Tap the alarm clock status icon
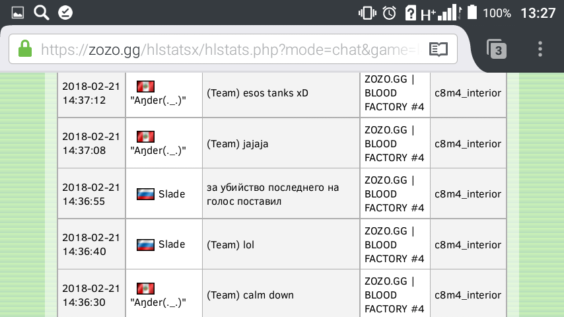The image size is (564, 317). click(x=390, y=13)
